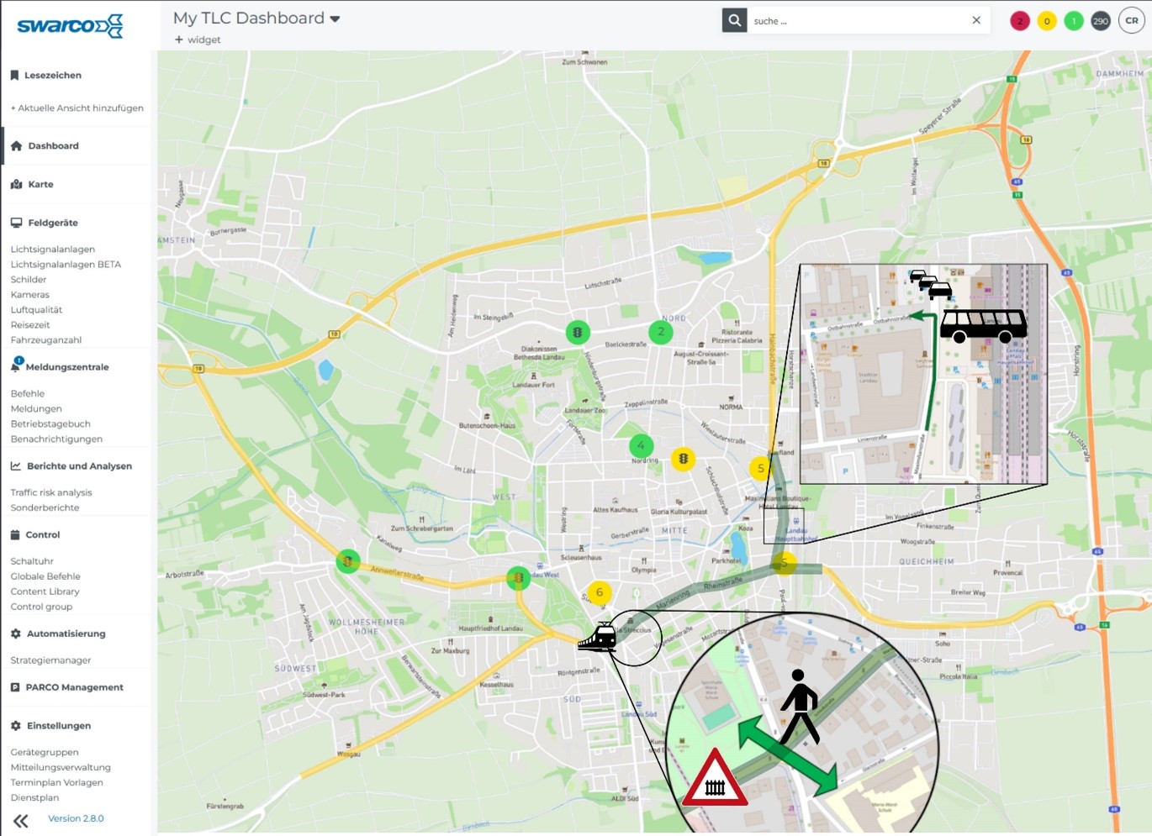
Task: Open the Karte menu item
Action: coord(40,184)
